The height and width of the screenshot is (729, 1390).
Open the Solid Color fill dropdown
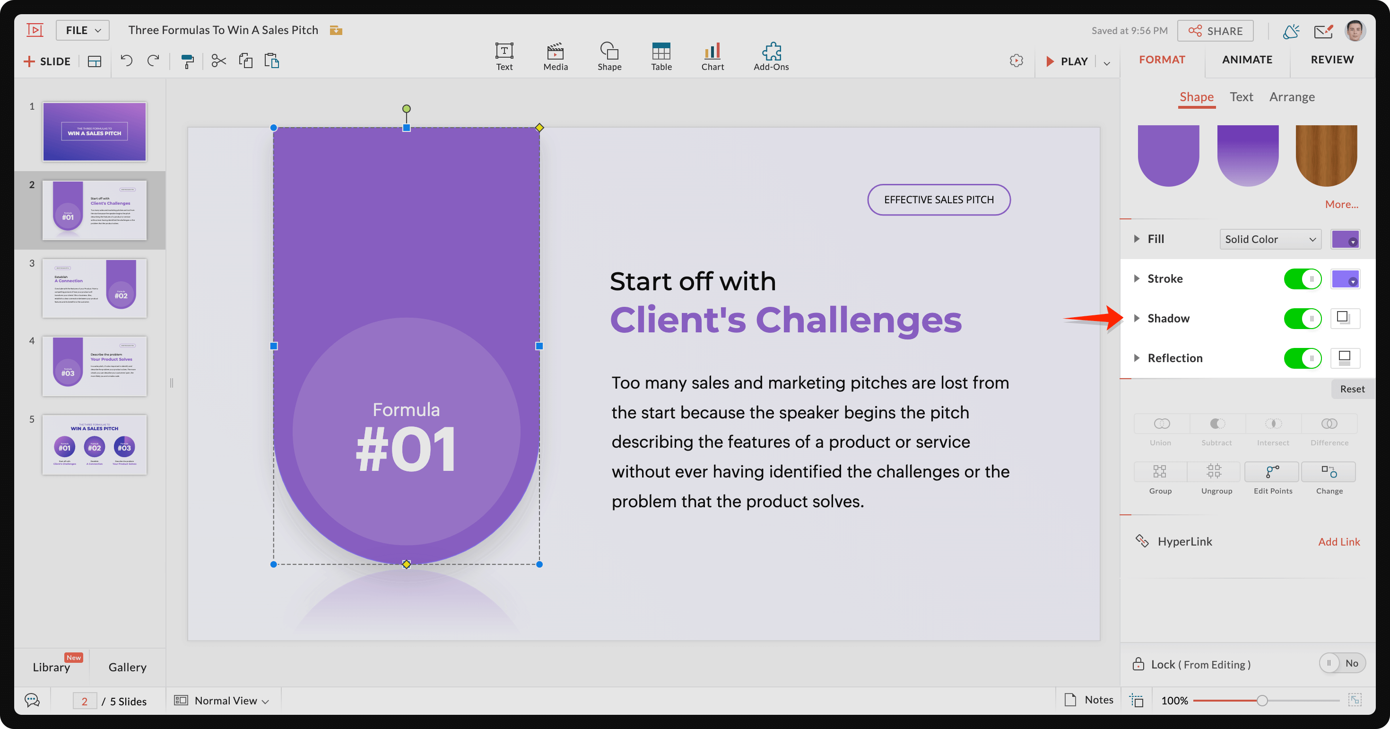click(x=1269, y=239)
